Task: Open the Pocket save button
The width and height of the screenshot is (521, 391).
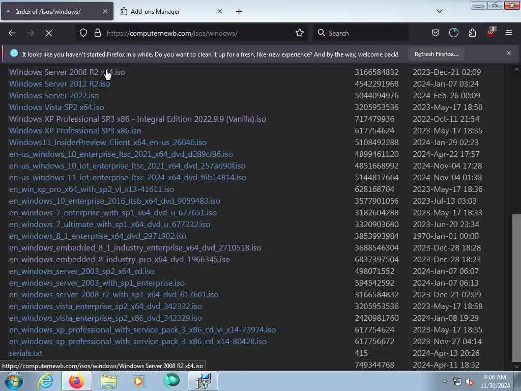Action: (436, 33)
